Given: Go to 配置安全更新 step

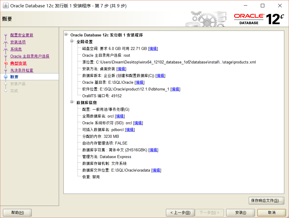Looking at the screenshot, I should coord(22,35).
